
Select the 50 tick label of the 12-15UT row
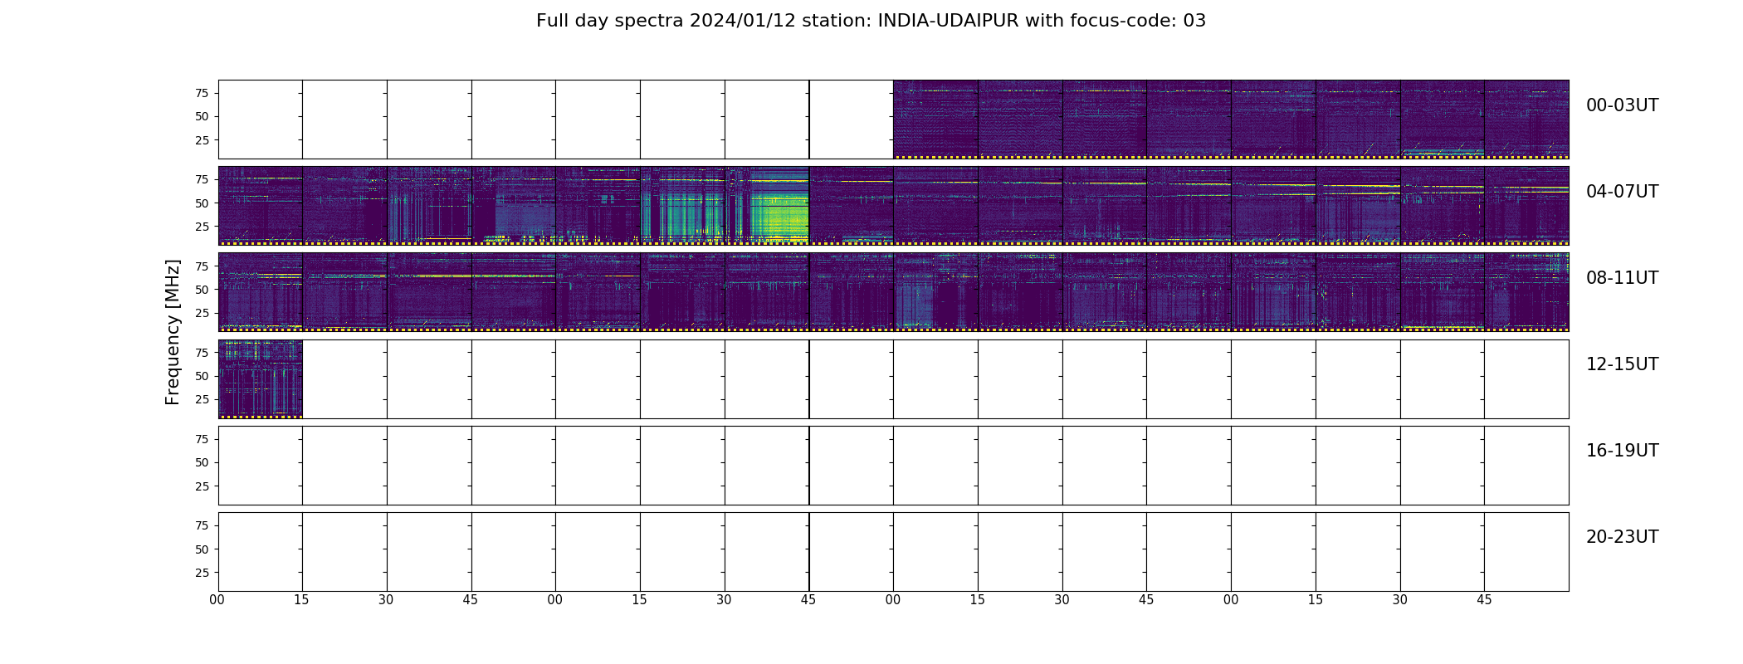point(202,376)
